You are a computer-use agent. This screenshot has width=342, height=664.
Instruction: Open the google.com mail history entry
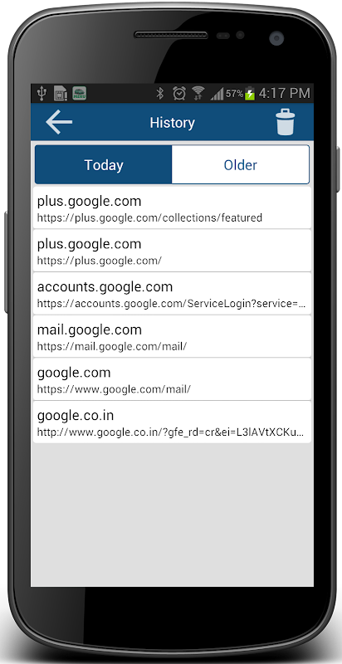click(x=172, y=379)
